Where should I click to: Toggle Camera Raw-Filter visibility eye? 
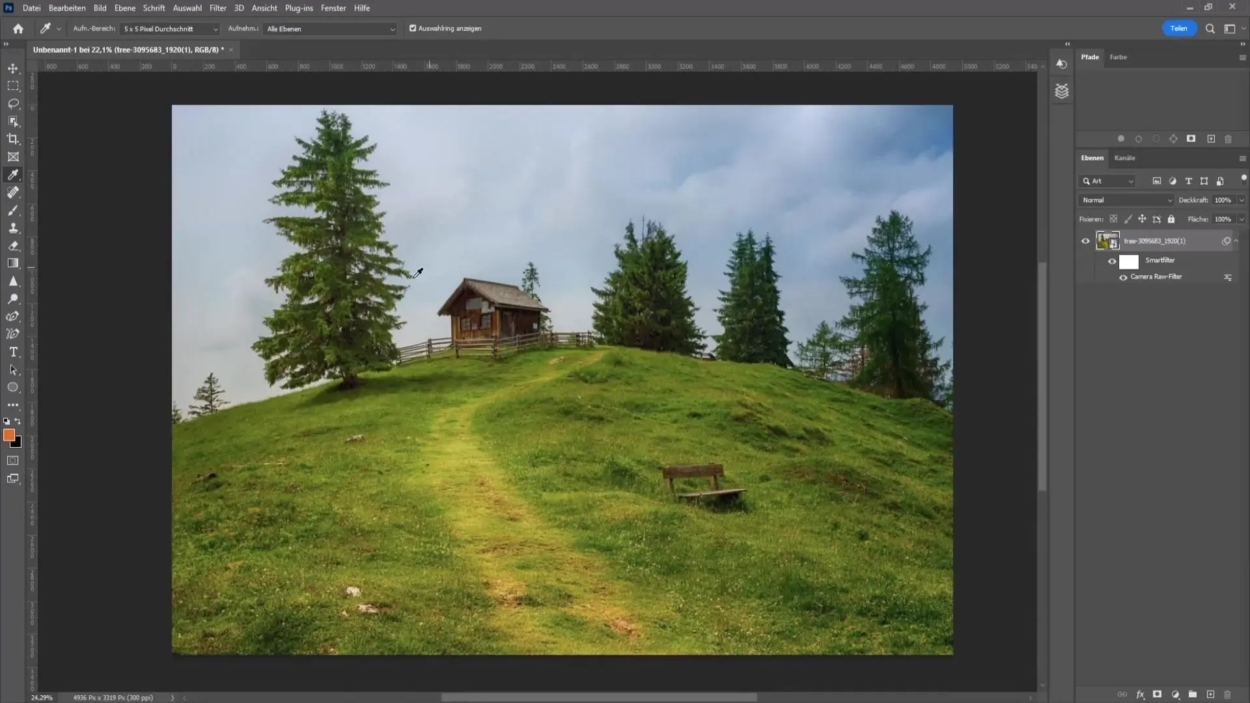(x=1123, y=277)
